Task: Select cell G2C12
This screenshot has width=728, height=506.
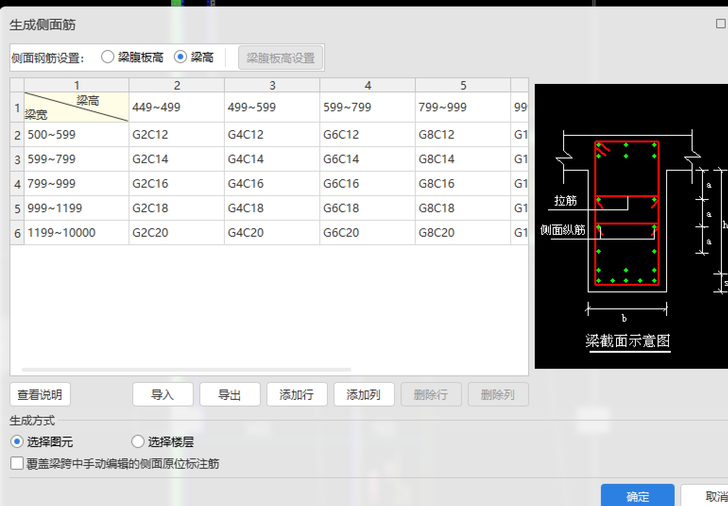Action: 177,134
